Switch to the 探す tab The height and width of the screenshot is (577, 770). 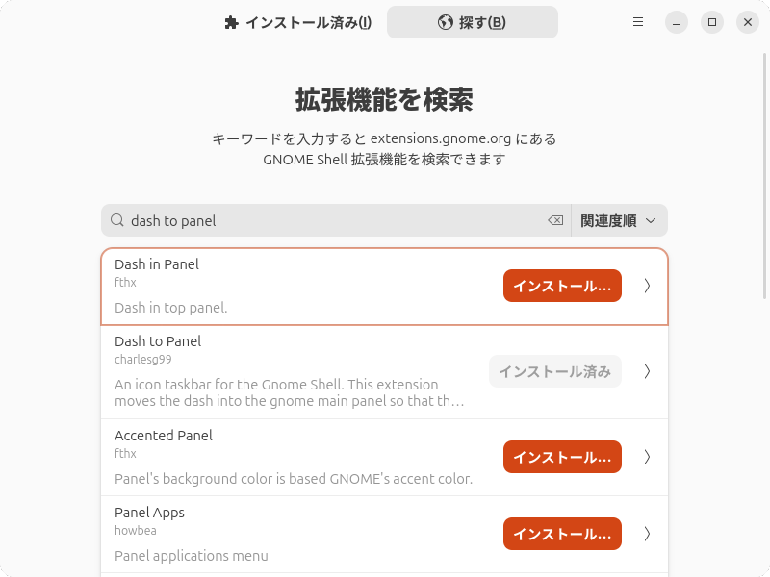pos(473,23)
